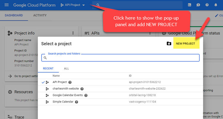Select the API Project row name
Screen dimensions: 223x119
pos(59,82)
